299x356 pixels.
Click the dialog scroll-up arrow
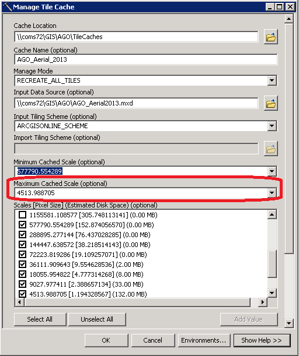pos(288,19)
